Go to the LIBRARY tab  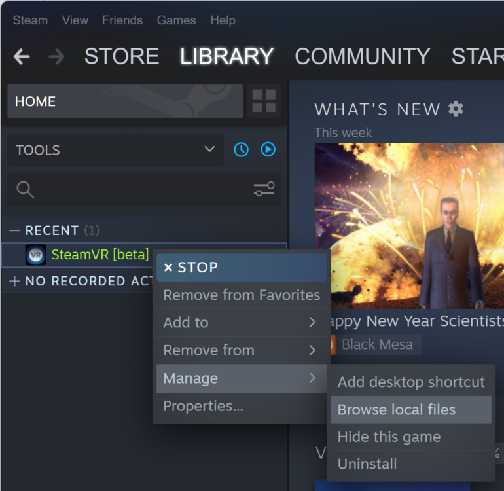(x=226, y=56)
